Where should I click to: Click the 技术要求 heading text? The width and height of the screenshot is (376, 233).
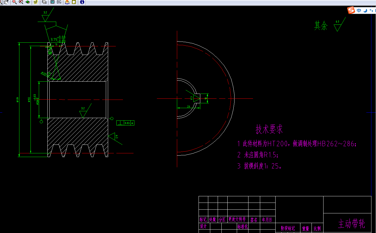[269, 129]
